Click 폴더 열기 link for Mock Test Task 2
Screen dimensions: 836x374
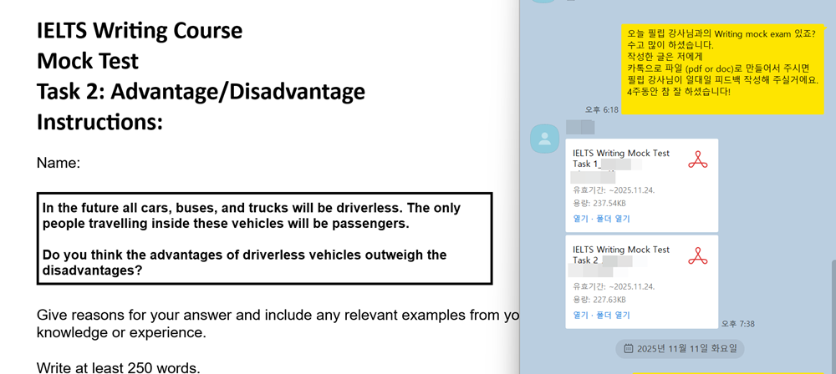[x=611, y=316]
